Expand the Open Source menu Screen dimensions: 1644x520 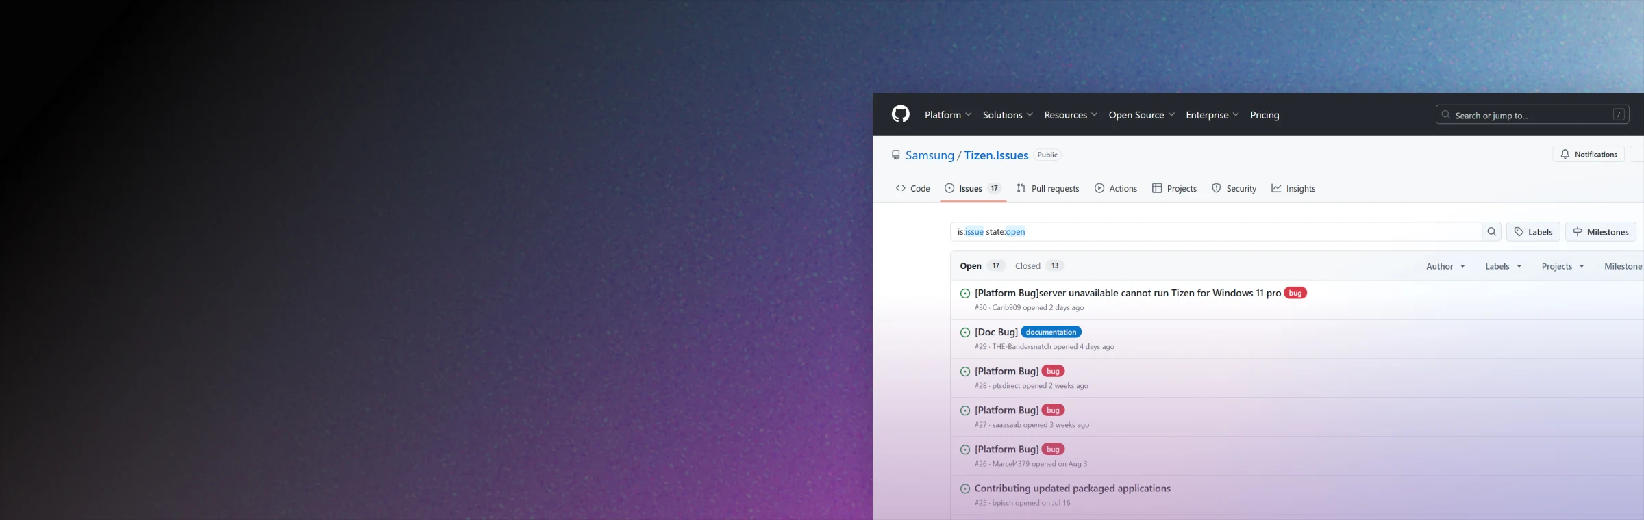[1142, 115]
